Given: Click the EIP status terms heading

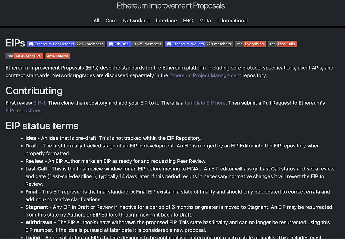Looking at the screenshot, I should pyautogui.click(x=42, y=126).
